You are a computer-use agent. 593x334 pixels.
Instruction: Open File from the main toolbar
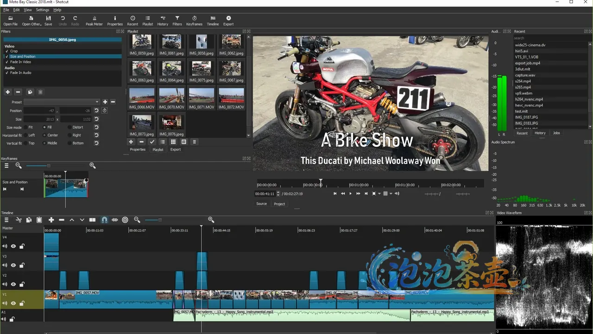10,21
